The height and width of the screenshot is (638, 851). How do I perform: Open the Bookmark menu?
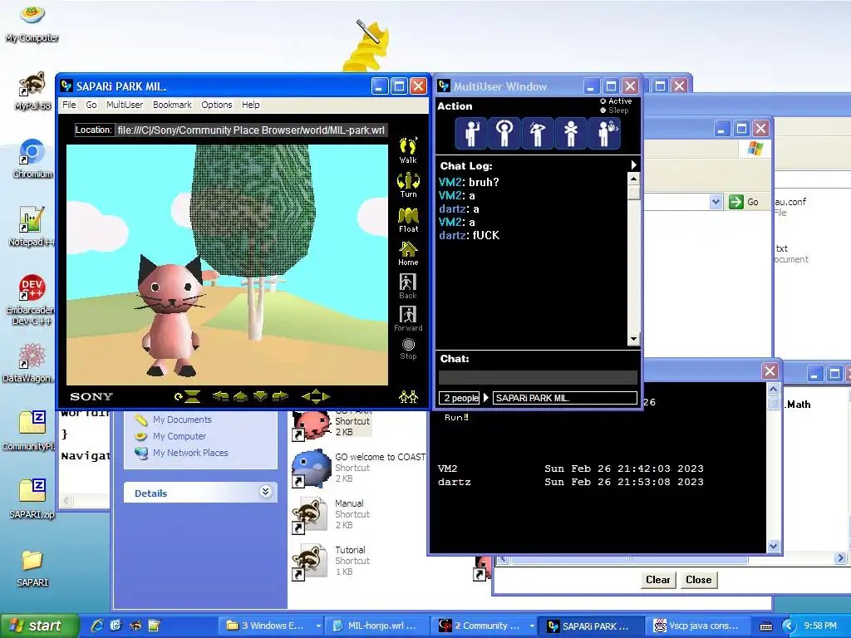172,105
